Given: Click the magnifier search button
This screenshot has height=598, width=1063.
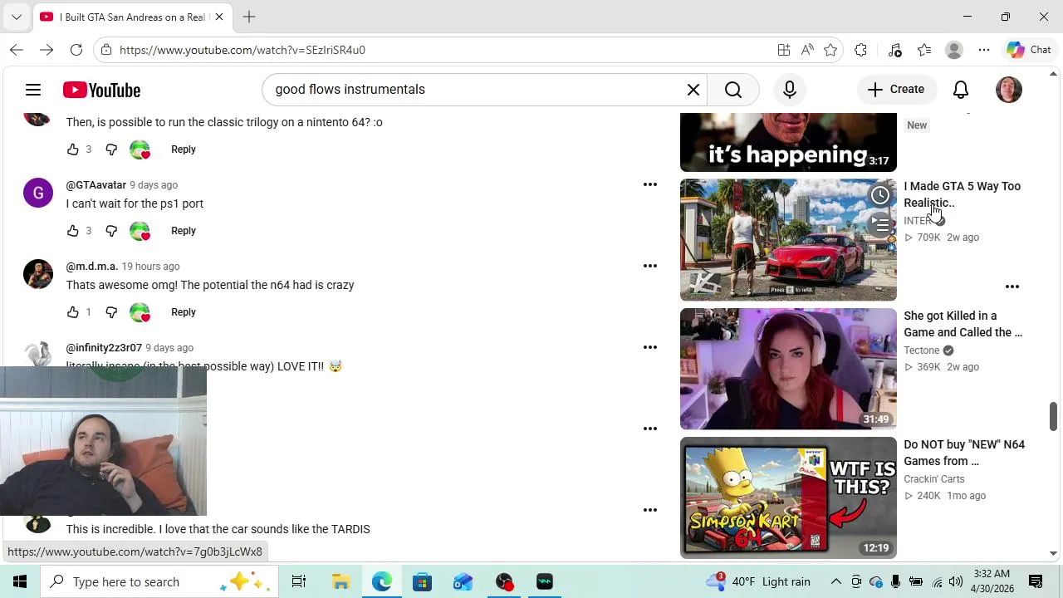Looking at the screenshot, I should (x=733, y=90).
